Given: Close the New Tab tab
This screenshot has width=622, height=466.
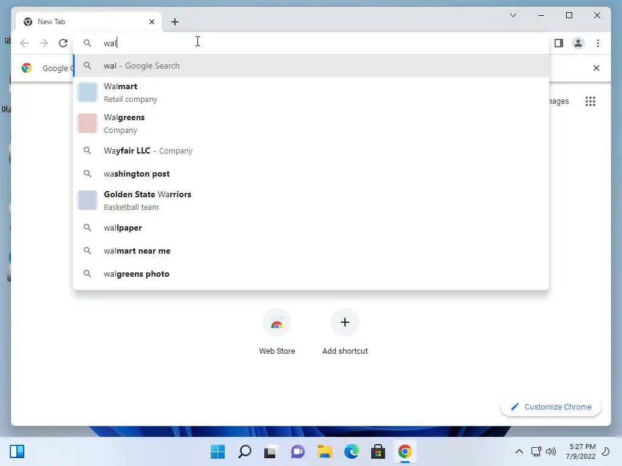Looking at the screenshot, I should click(151, 22).
